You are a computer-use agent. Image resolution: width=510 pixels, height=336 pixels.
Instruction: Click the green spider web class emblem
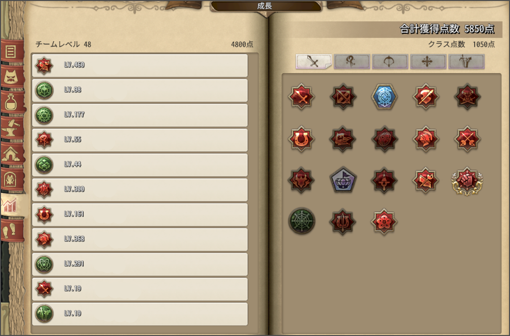pyautogui.click(x=301, y=221)
